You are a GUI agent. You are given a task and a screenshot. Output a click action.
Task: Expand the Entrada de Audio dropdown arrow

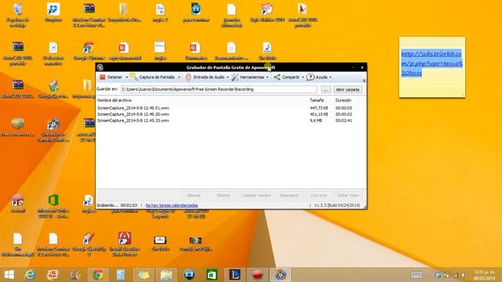[227, 78]
